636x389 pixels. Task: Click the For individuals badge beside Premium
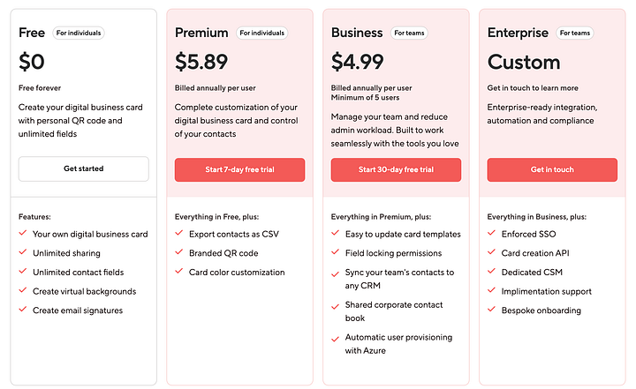click(x=262, y=33)
